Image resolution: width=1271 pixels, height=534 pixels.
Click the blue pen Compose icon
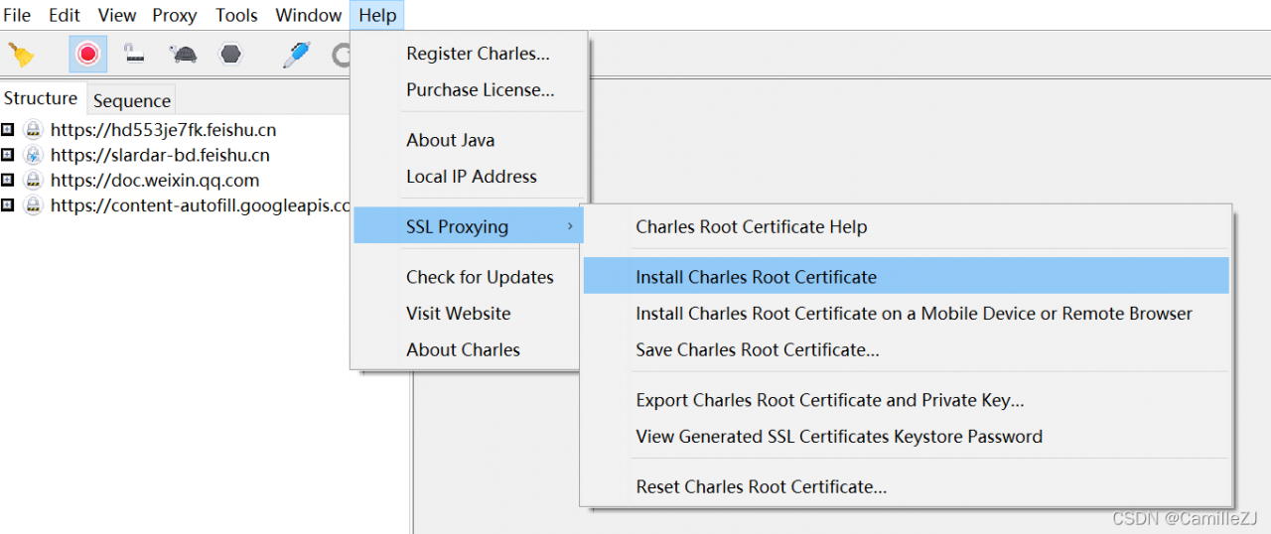[x=296, y=54]
